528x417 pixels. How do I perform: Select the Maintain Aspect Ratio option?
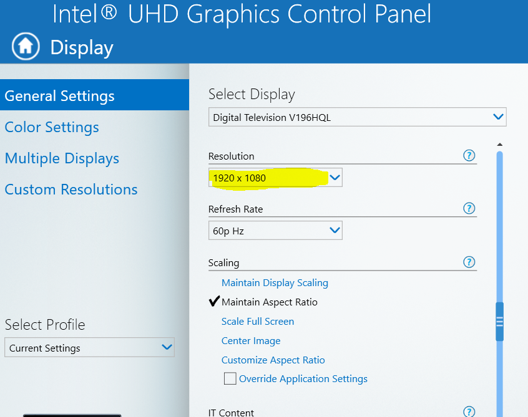coord(270,302)
